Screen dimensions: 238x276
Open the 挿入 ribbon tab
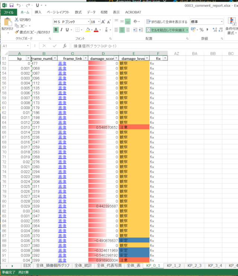[38, 12]
